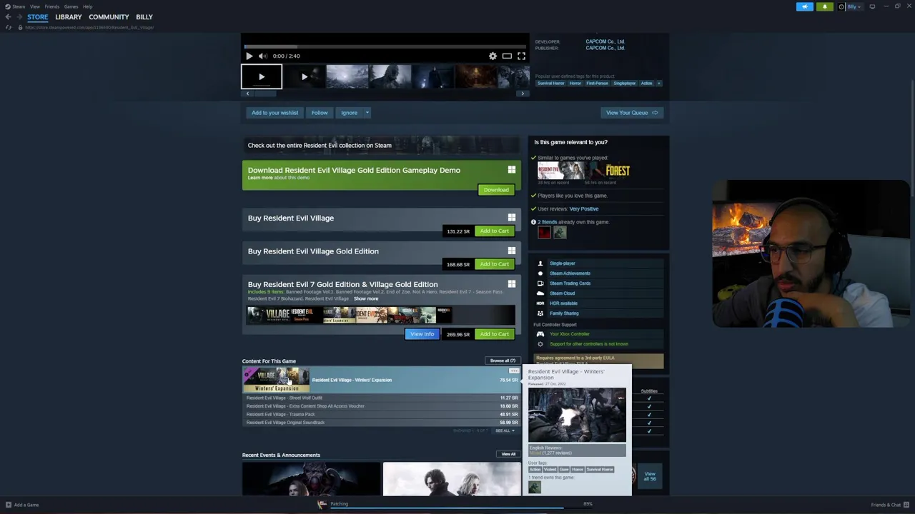Open CAPCOM developer link
This screenshot has width=915, height=514.
605,41
